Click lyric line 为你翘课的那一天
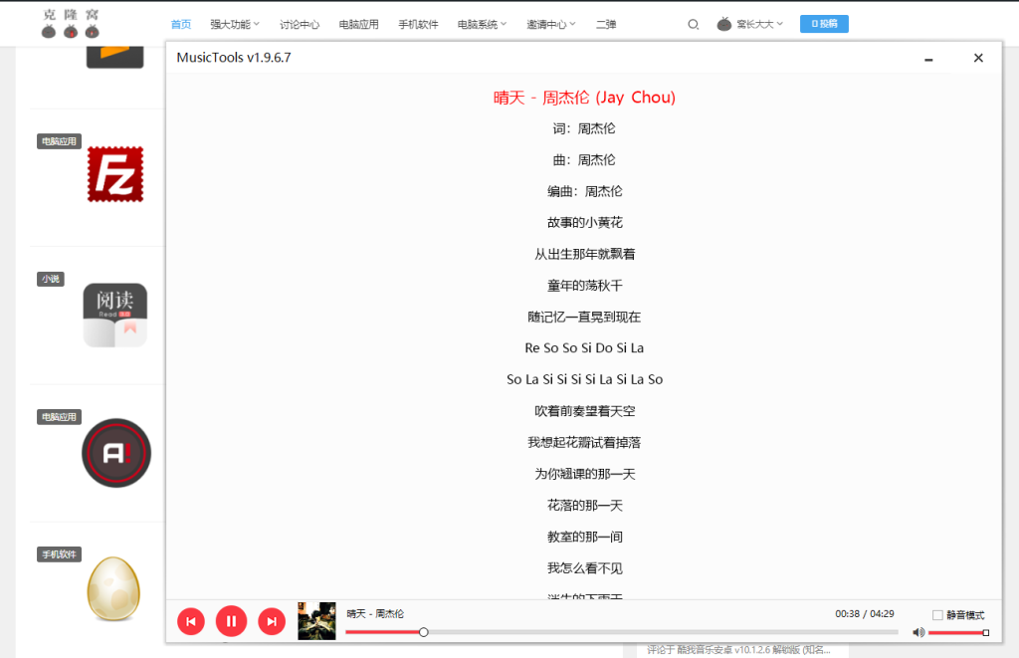This screenshot has width=1019, height=658. click(584, 474)
